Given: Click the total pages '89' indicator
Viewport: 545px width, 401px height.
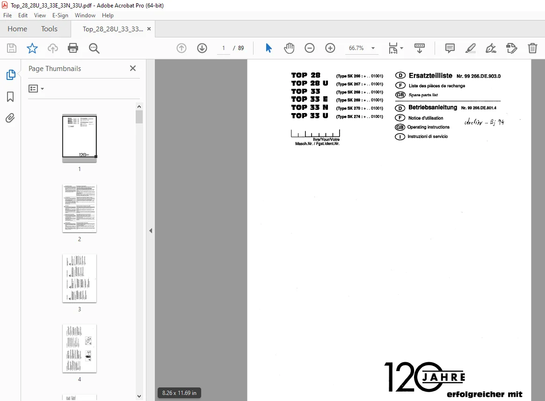Looking at the screenshot, I should [241, 48].
